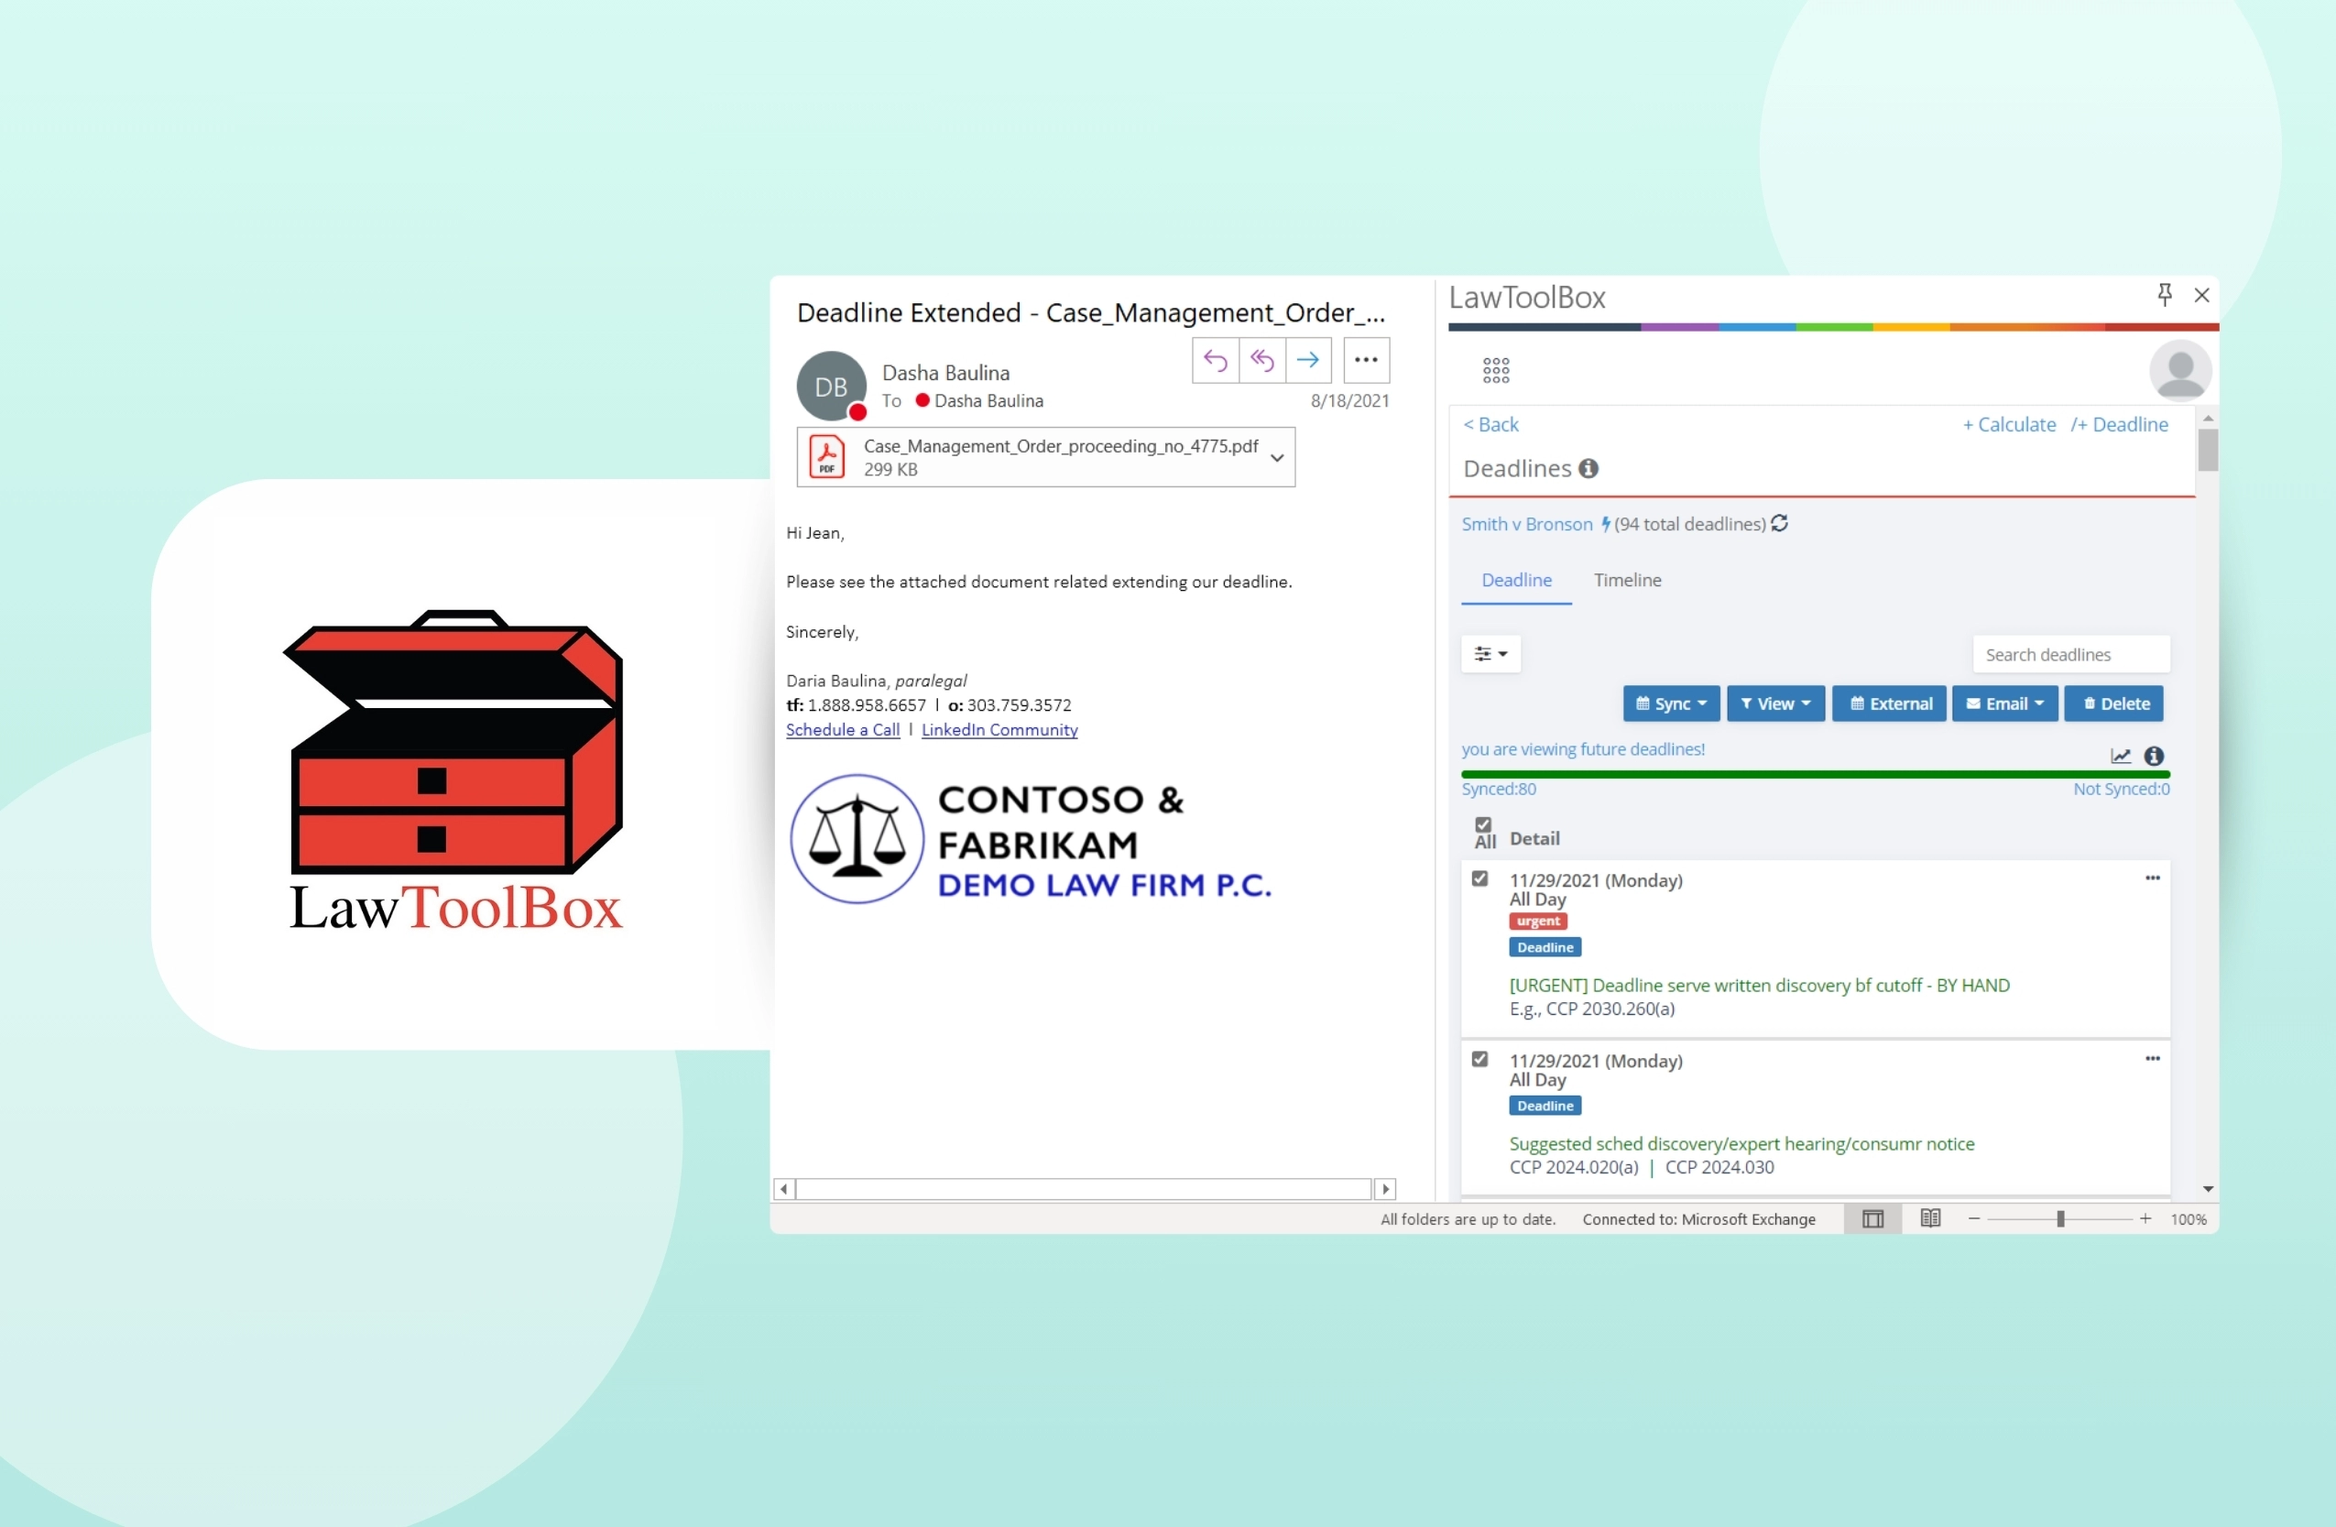2336x1527 pixels.
Task: Open the Sync dropdown
Action: click(x=1671, y=704)
